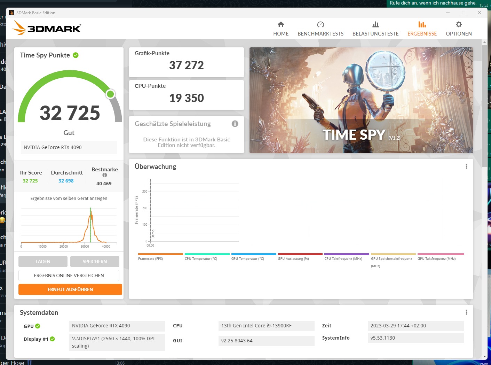The height and width of the screenshot is (365, 491).
Task: Click green checkmark beside Time Spy Punkte
Action: coord(76,55)
